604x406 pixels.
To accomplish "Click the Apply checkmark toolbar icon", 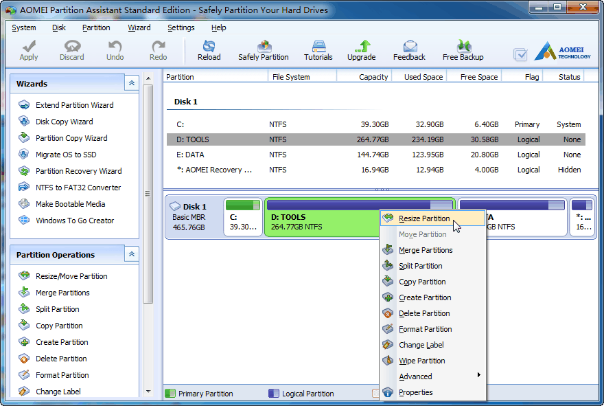I will click(x=29, y=46).
